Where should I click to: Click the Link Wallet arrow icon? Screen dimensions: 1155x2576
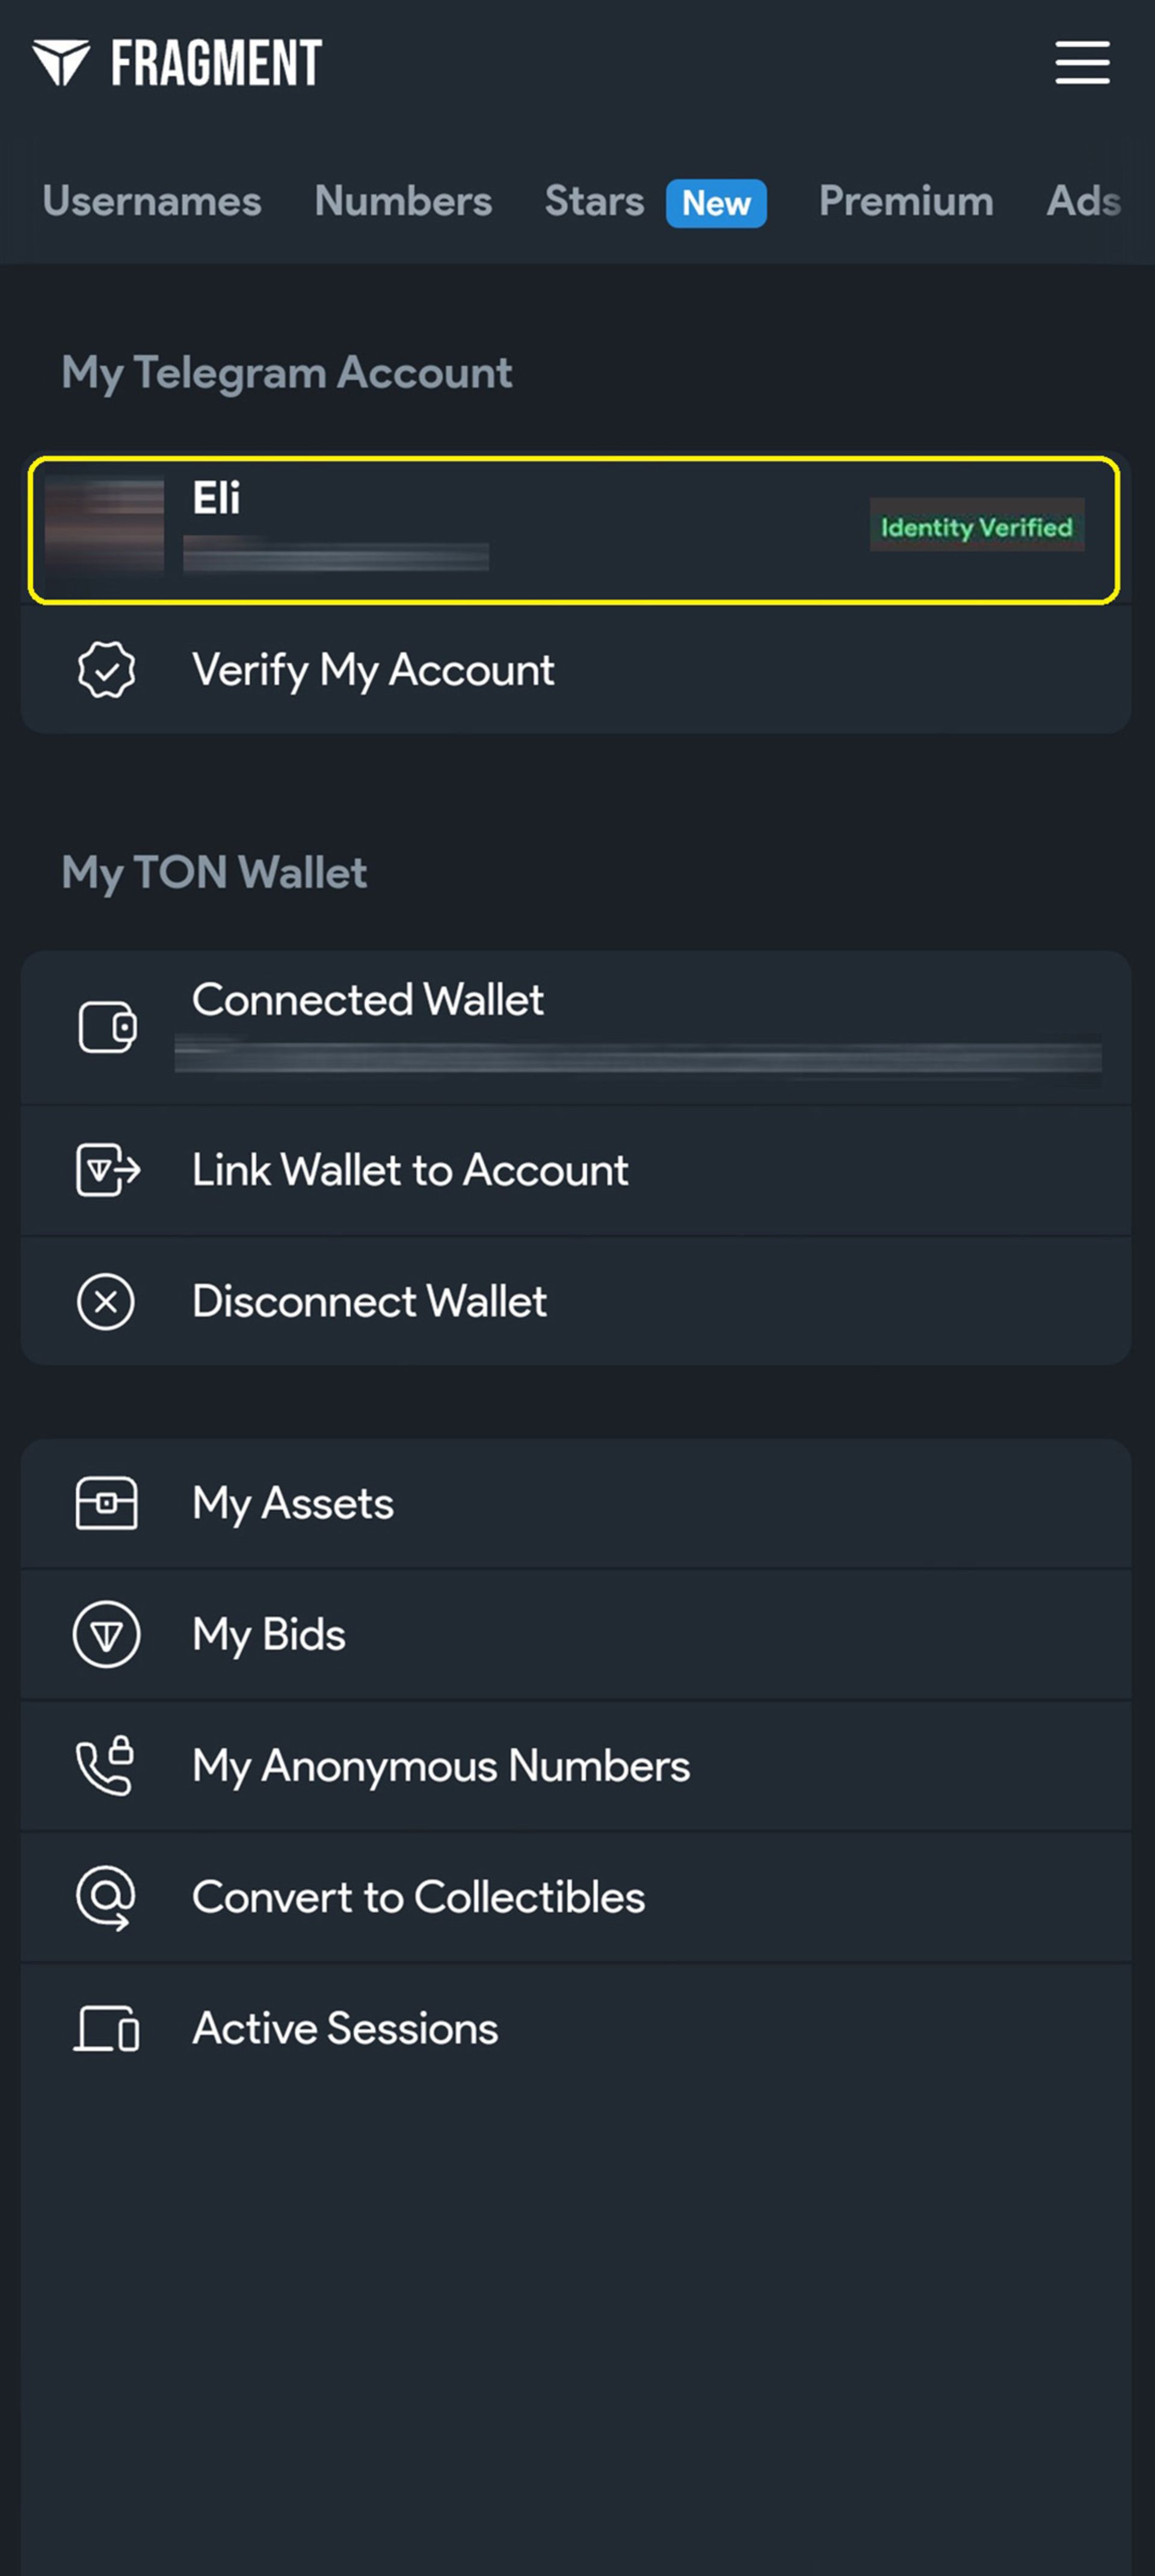click(108, 1170)
